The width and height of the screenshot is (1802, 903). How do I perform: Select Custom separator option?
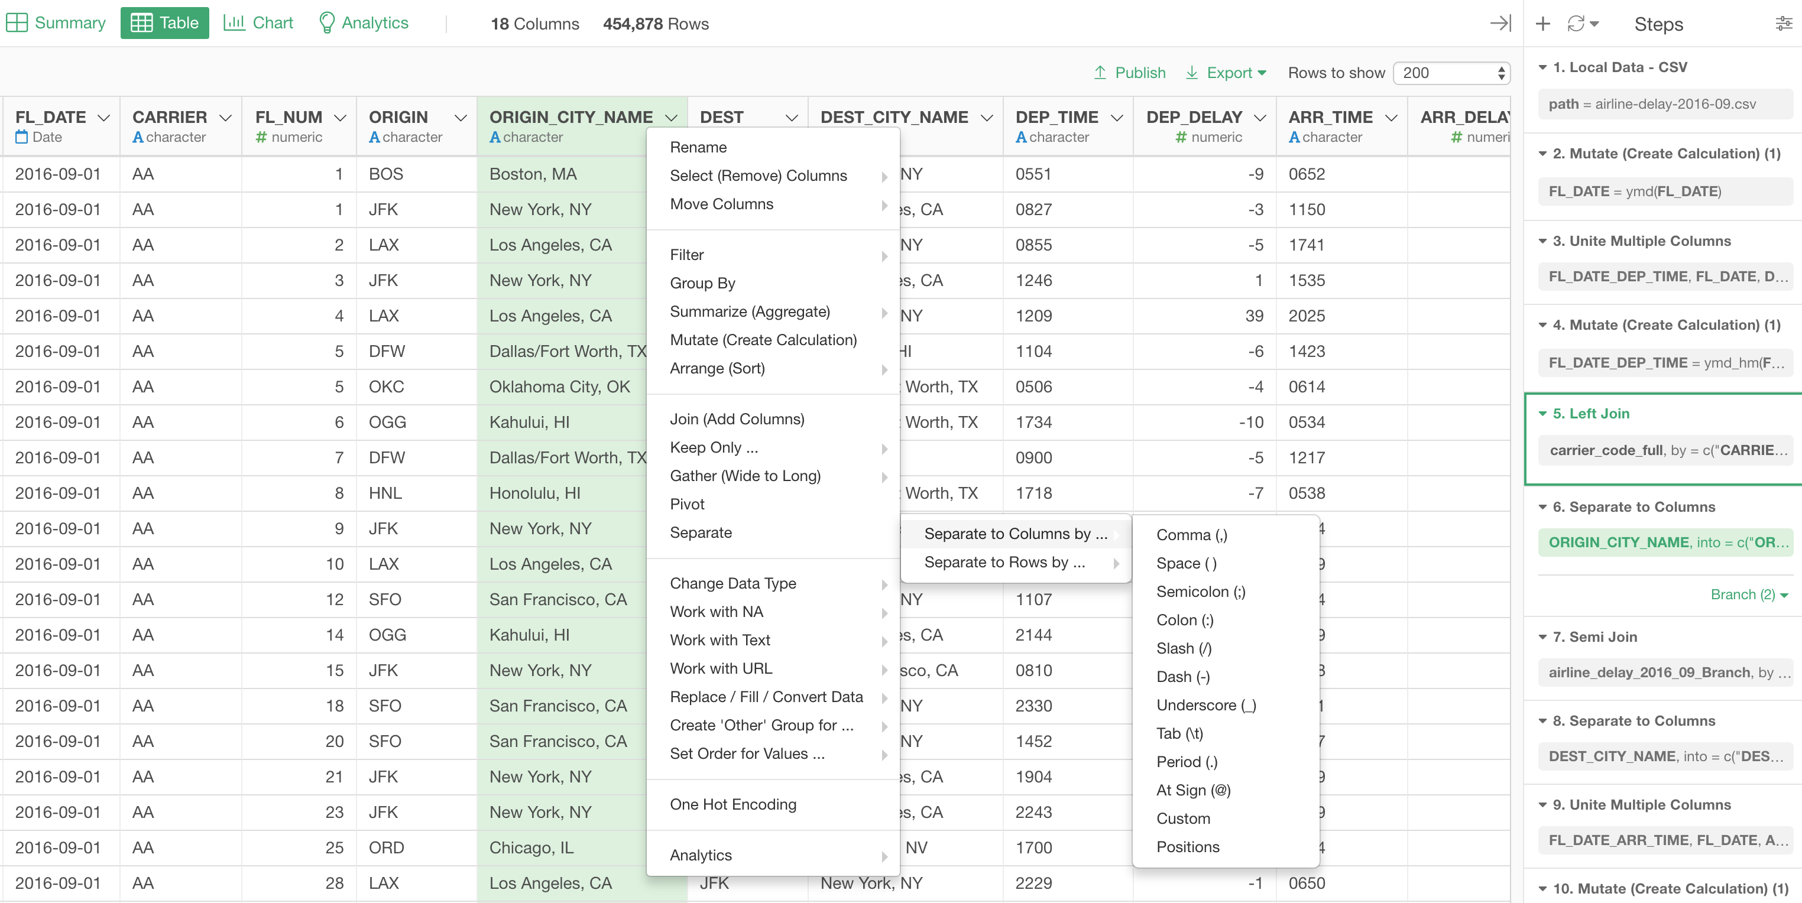pyautogui.click(x=1226, y=818)
